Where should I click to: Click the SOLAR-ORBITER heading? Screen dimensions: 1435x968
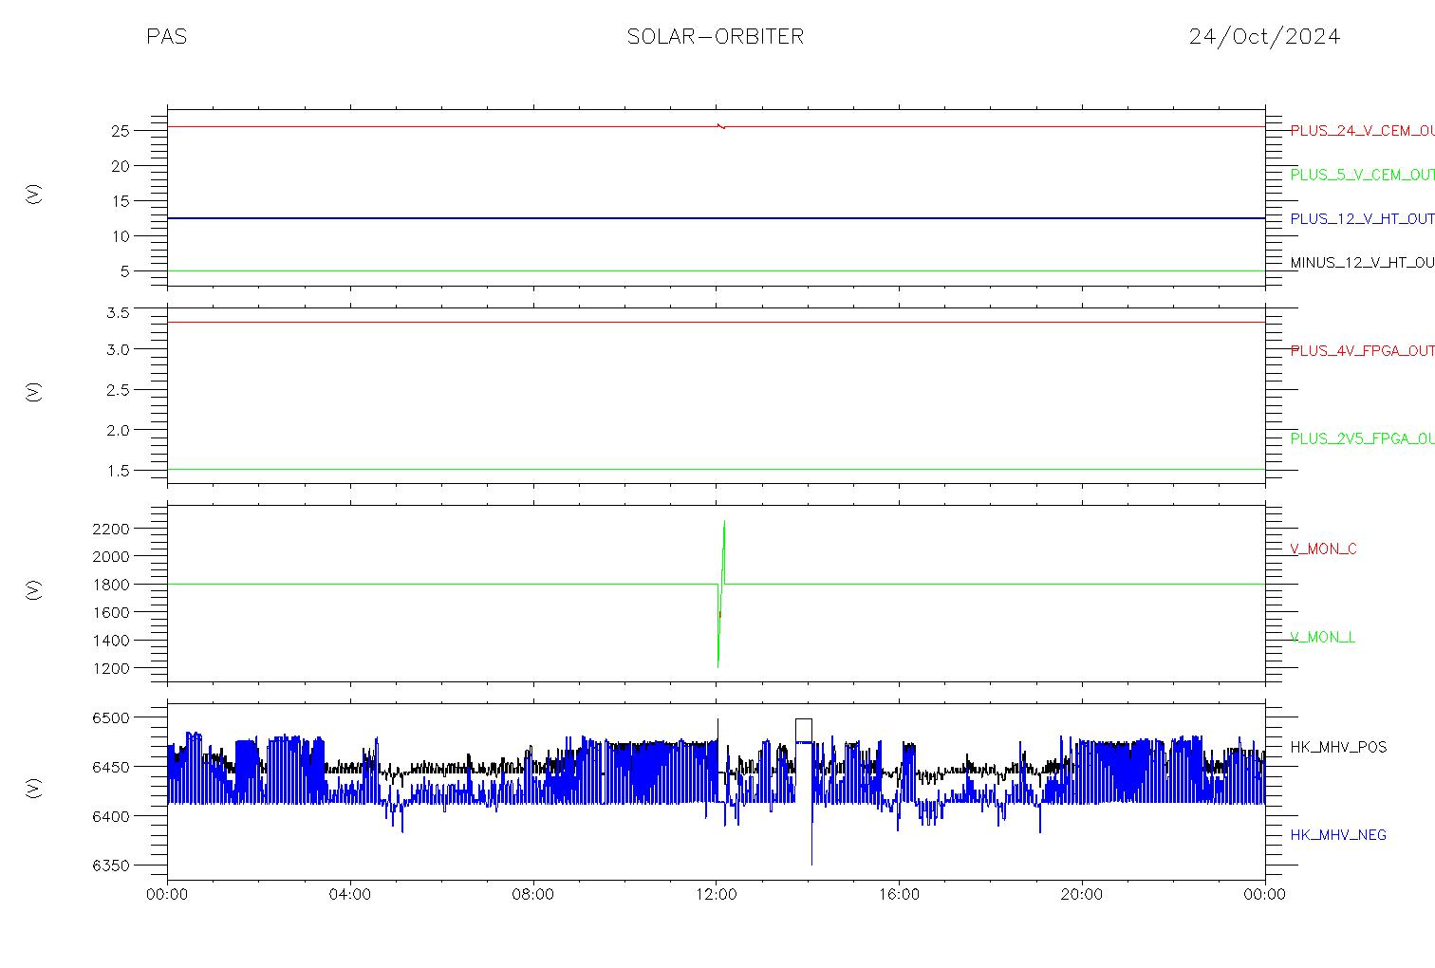[x=716, y=36]
